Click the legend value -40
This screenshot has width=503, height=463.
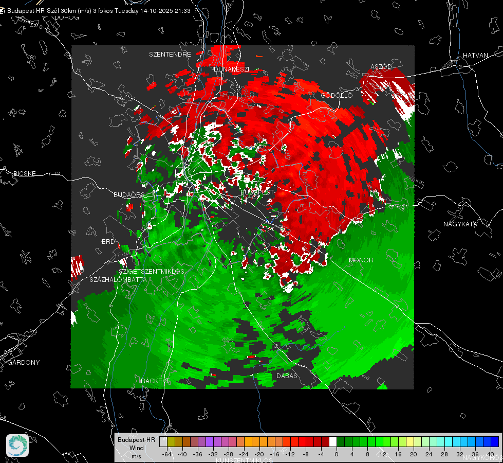(182, 454)
